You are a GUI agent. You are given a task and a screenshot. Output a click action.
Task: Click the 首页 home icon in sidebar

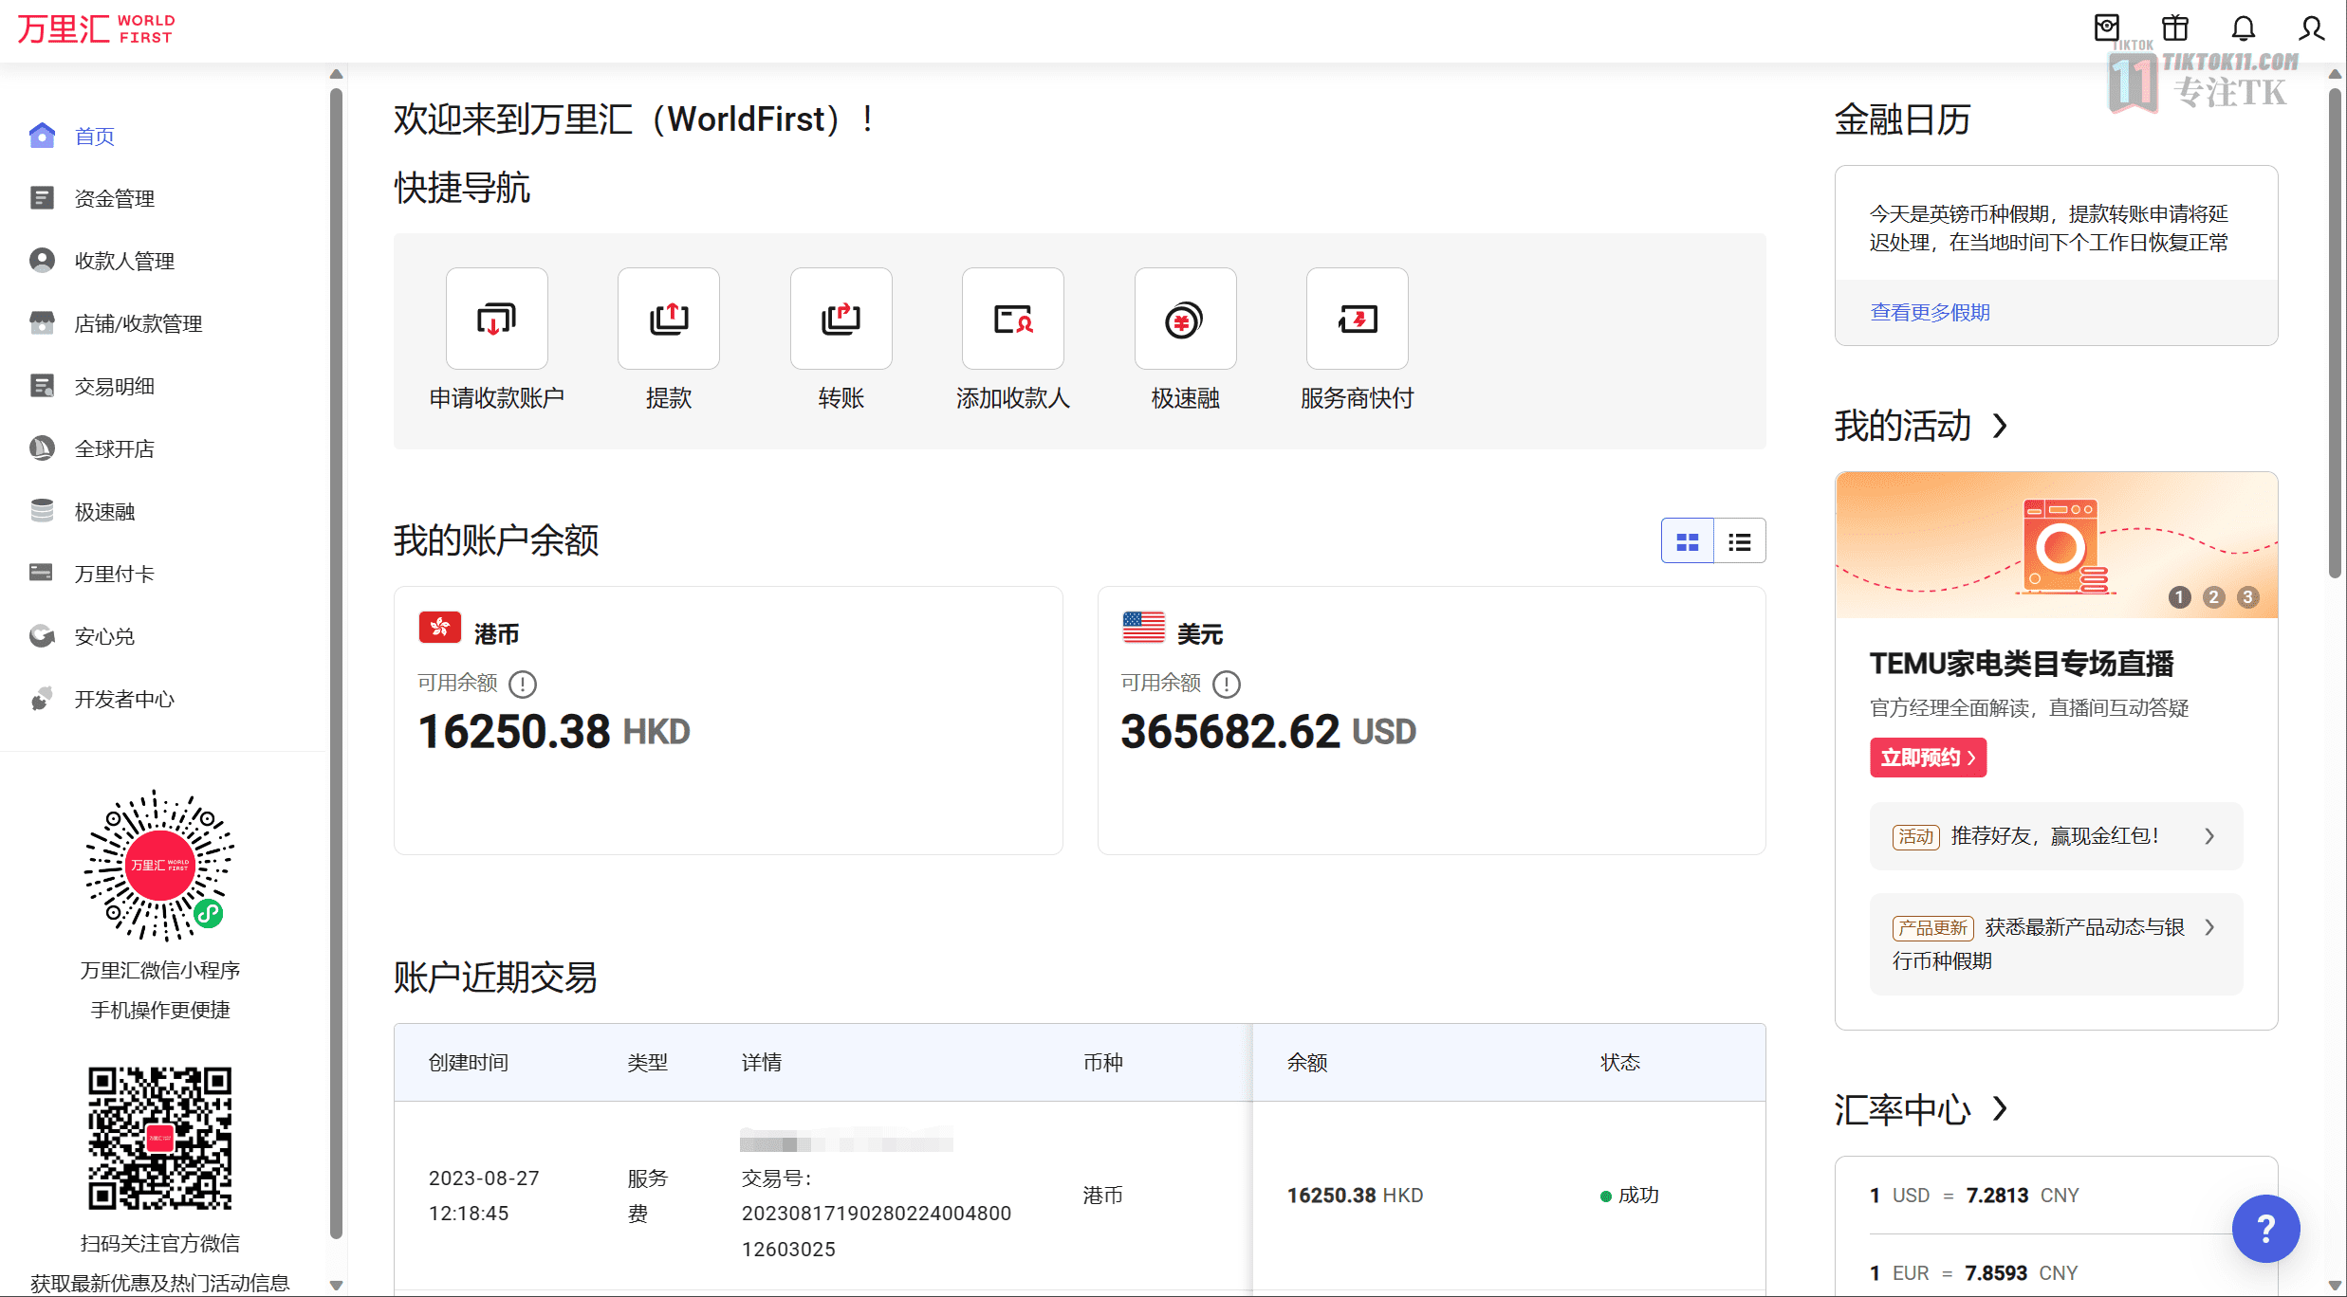coord(42,136)
